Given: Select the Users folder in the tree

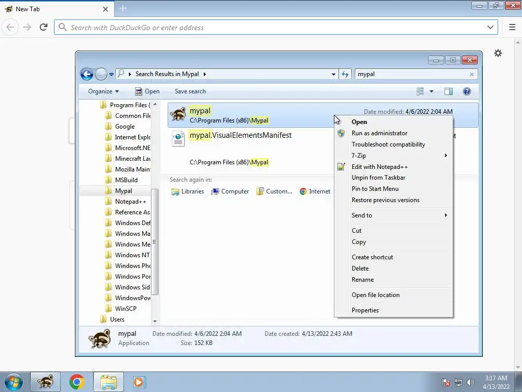Looking at the screenshot, I should coord(112,320).
